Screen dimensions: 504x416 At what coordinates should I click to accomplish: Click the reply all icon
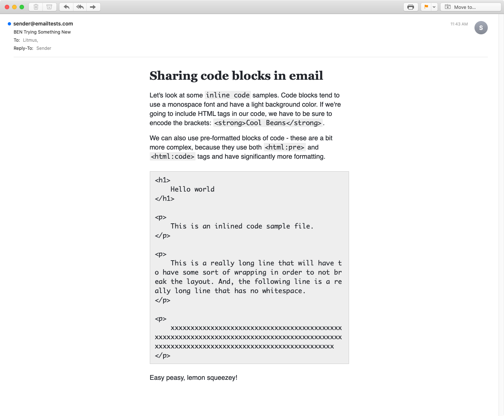(80, 7)
